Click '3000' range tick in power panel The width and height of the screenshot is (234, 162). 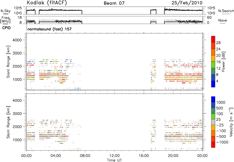pos(17,53)
